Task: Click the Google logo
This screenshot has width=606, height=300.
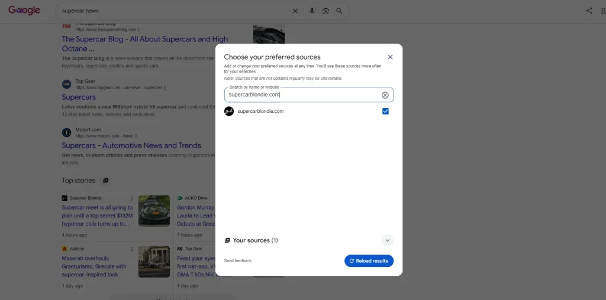Action: coord(24,11)
